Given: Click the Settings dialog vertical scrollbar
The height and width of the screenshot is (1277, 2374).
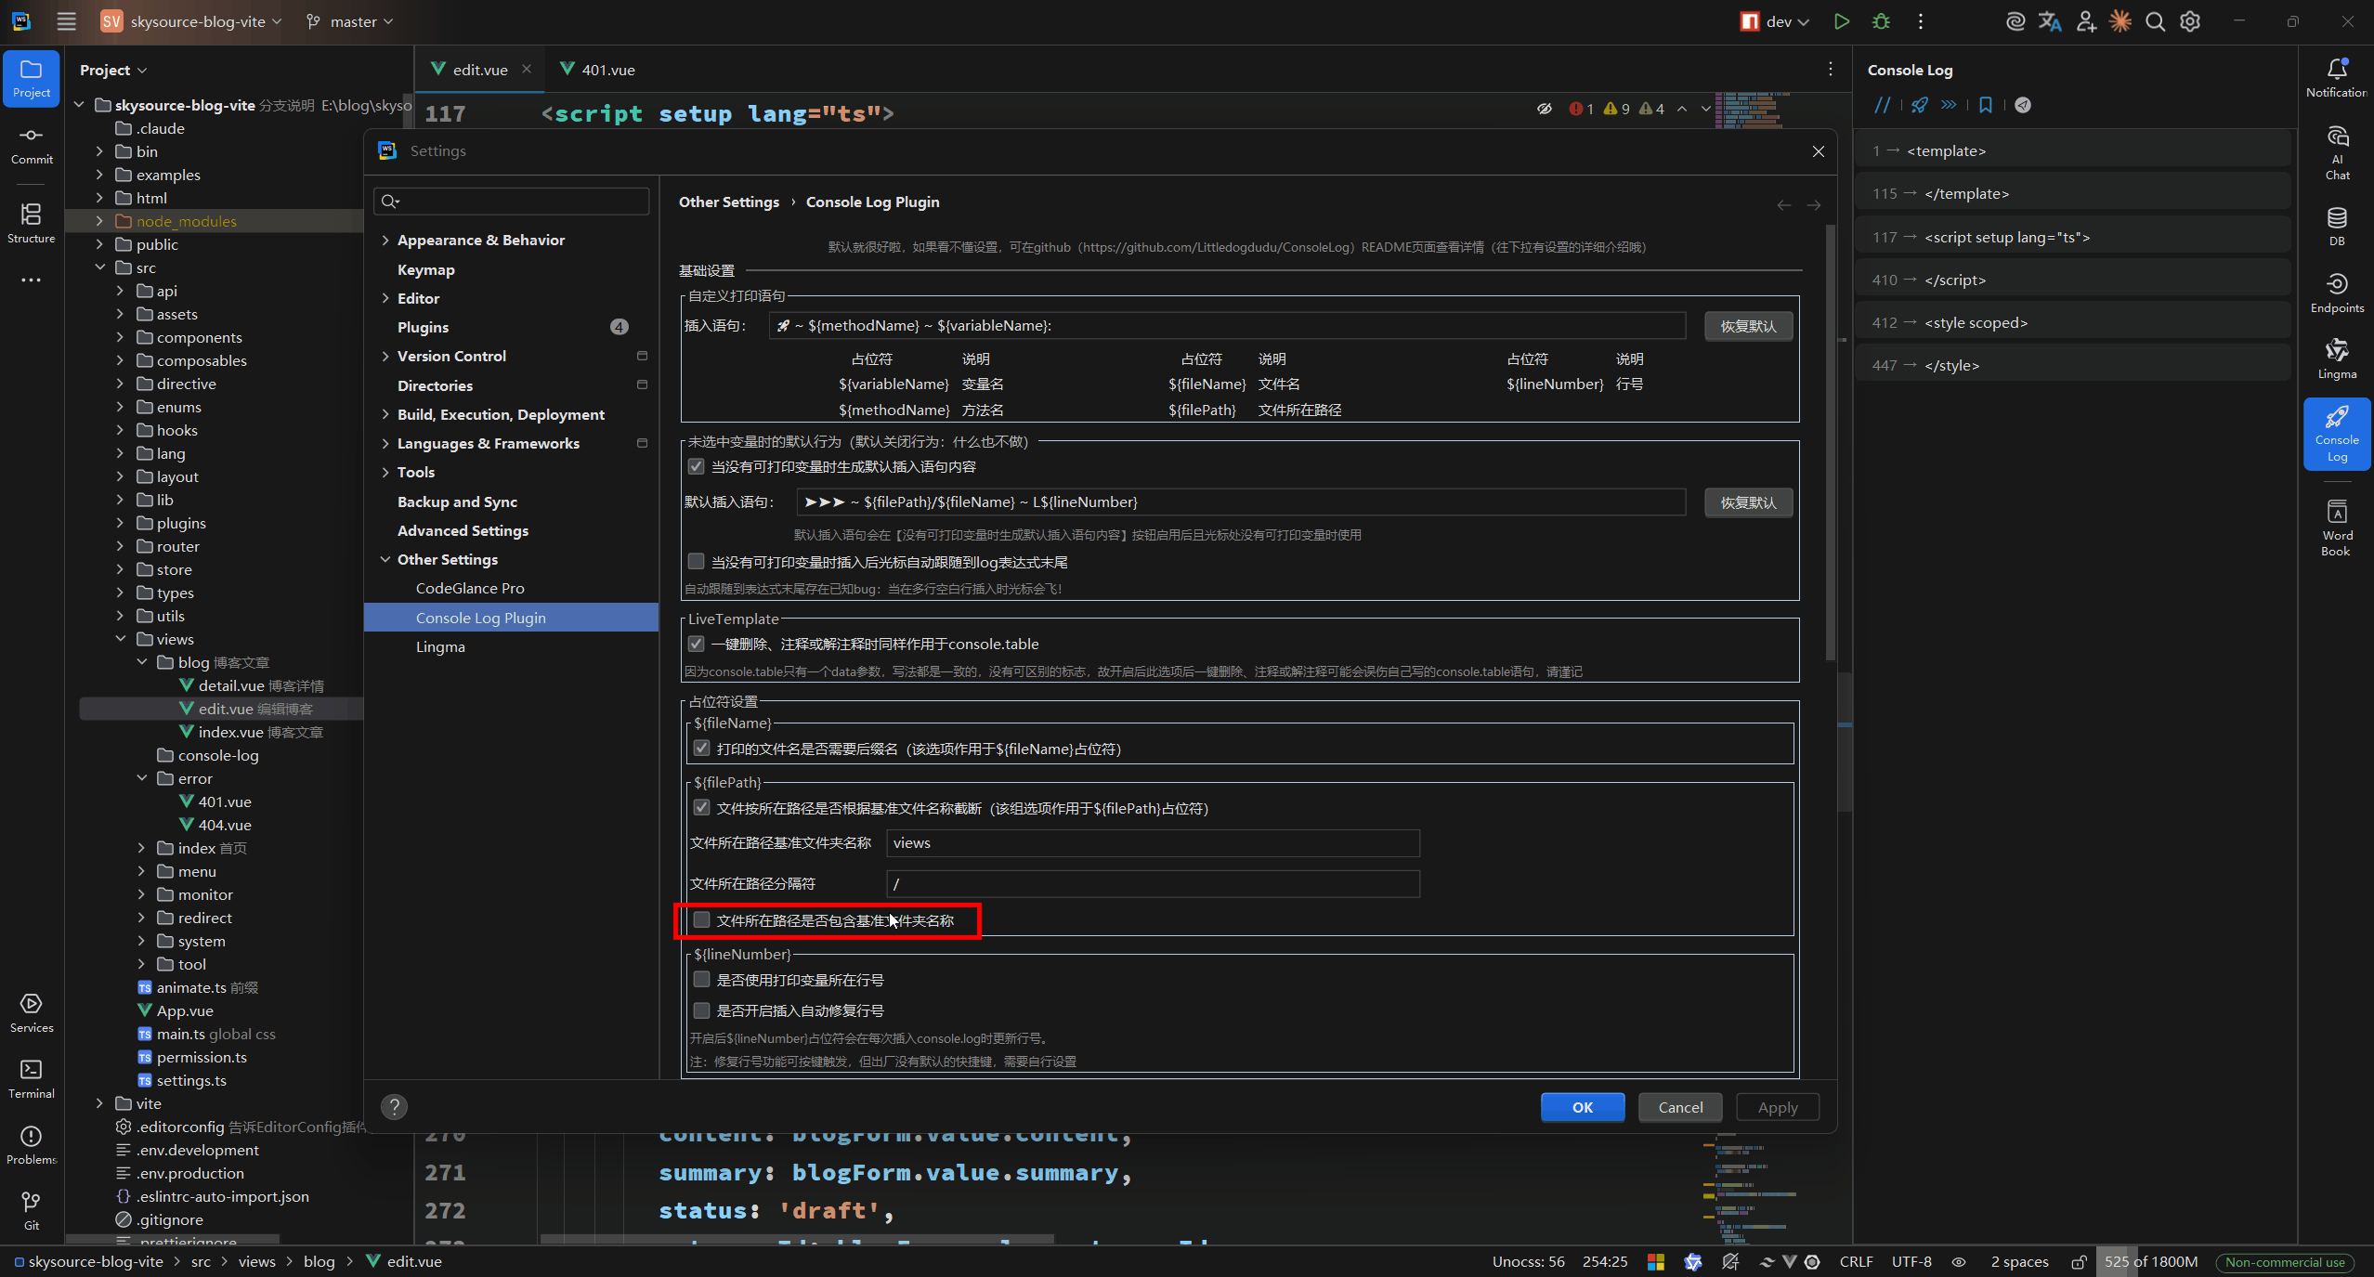Looking at the screenshot, I should [1831, 442].
